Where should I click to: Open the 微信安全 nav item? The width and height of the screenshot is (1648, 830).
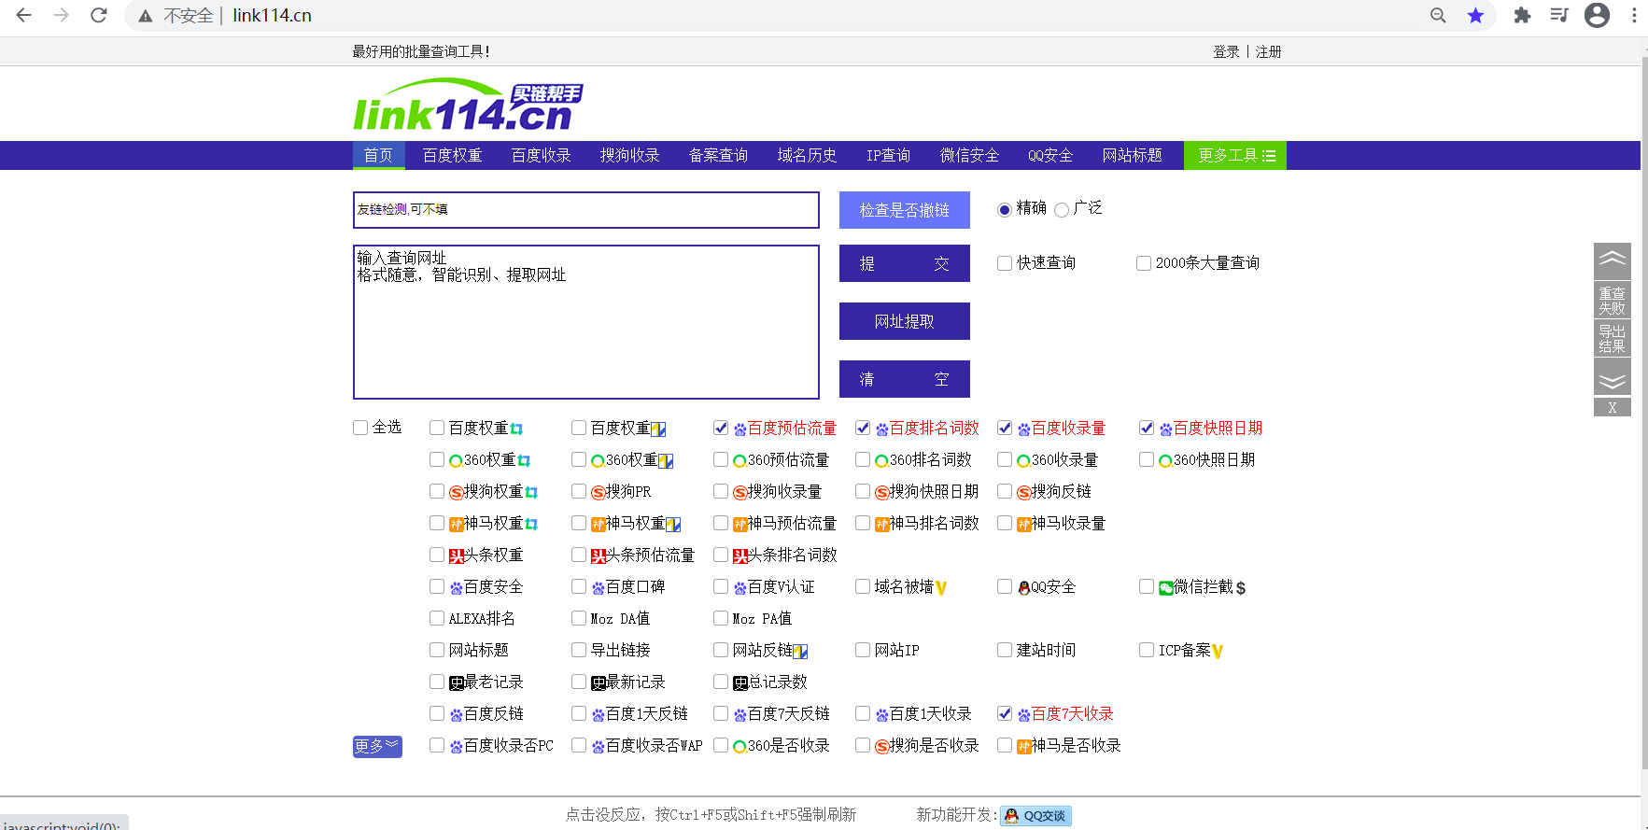click(x=970, y=156)
